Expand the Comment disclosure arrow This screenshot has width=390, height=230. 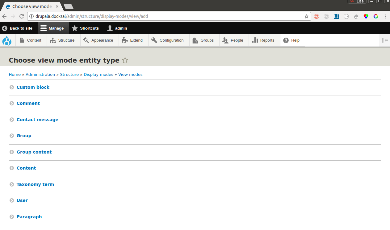coord(11,103)
